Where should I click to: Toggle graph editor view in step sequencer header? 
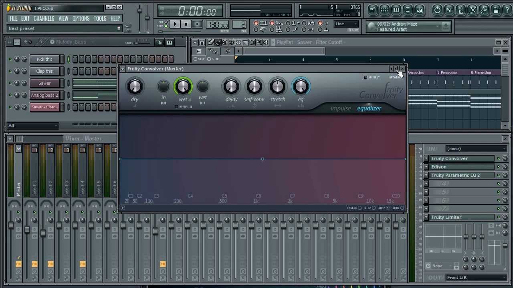pos(160,42)
